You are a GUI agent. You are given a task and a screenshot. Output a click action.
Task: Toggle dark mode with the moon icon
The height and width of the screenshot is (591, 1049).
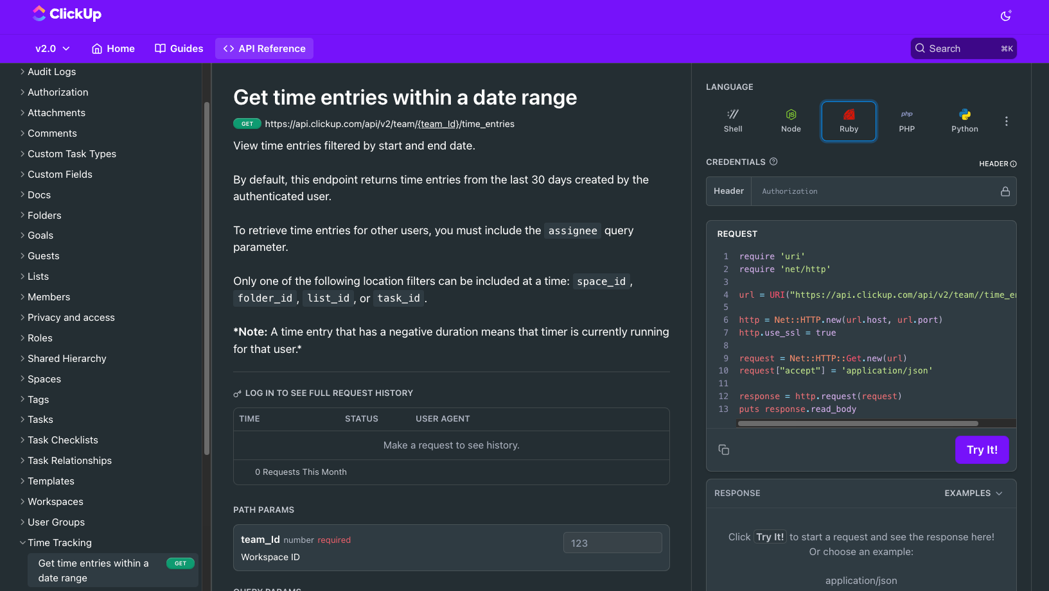pyautogui.click(x=1005, y=15)
